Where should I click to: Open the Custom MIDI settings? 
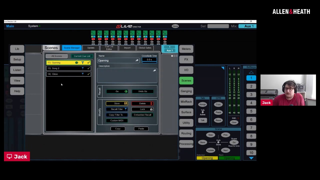[x=117, y=120]
